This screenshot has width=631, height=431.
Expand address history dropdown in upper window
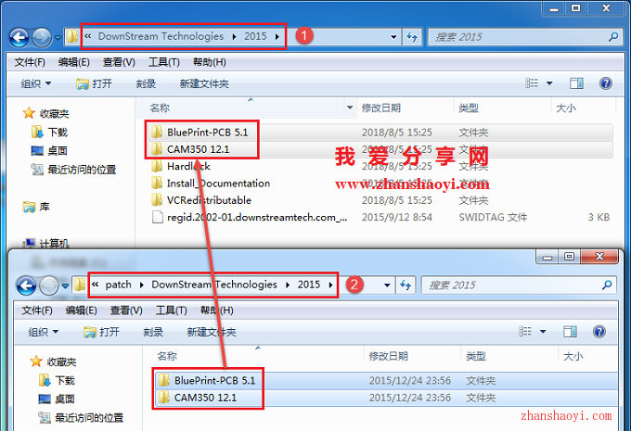coord(393,37)
